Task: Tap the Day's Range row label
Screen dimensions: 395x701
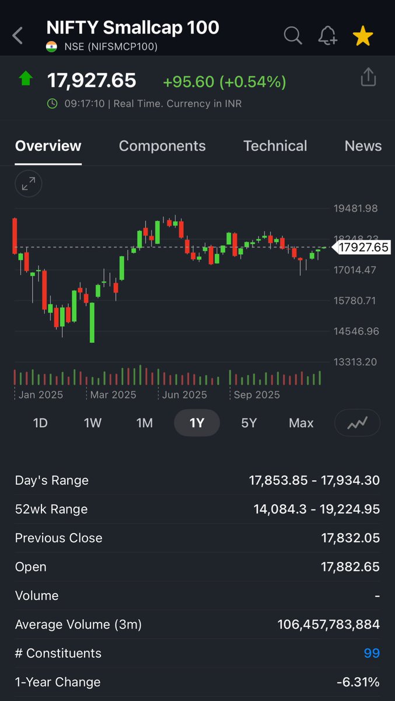Action: [x=52, y=481]
